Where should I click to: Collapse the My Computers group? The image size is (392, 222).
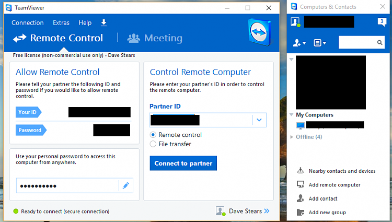(x=291, y=114)
